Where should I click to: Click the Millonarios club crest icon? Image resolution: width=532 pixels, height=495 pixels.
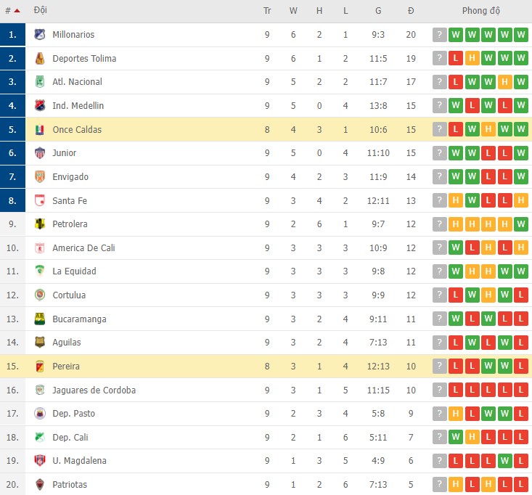click(x=40, y=35)
